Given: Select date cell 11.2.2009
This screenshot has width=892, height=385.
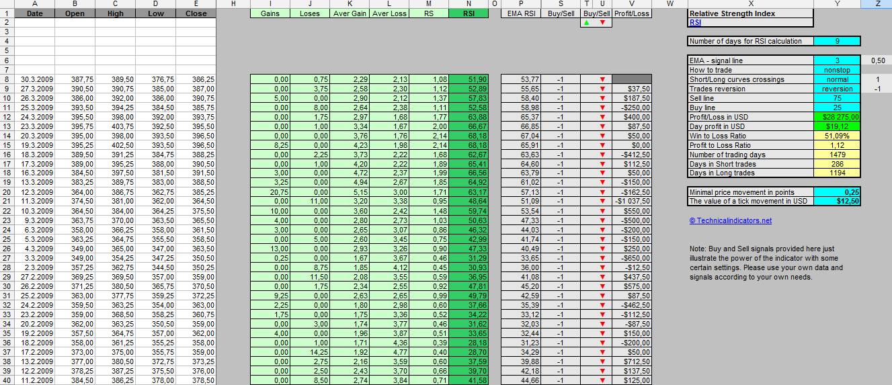Looking at the screenshot, I should click(x=34, y=380).
